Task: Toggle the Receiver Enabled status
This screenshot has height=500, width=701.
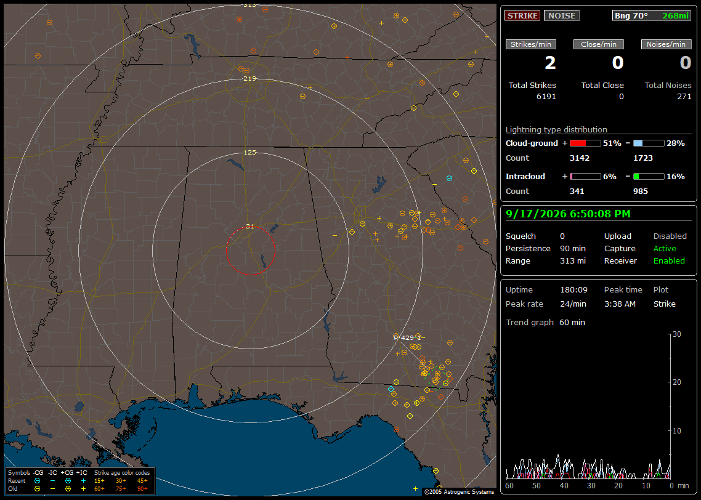Action: [x=669, y=260]
